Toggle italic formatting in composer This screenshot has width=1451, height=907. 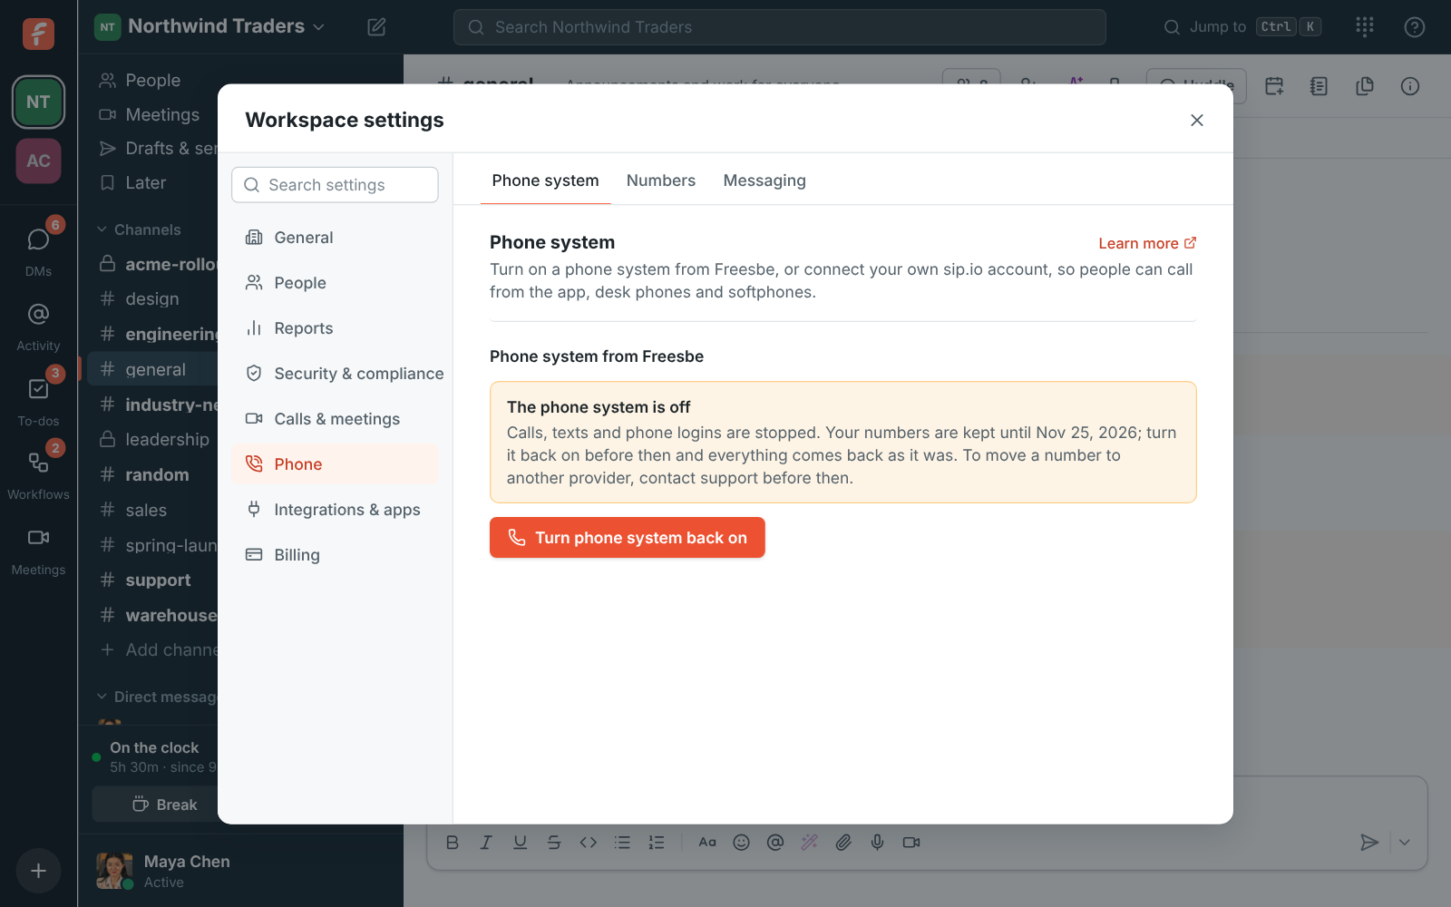pos(486,843)
